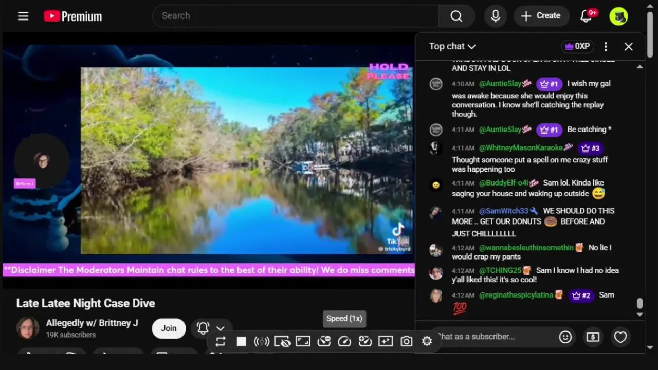
Task: Click the sparkle enhance overlay icon
Action: point(386,341)
